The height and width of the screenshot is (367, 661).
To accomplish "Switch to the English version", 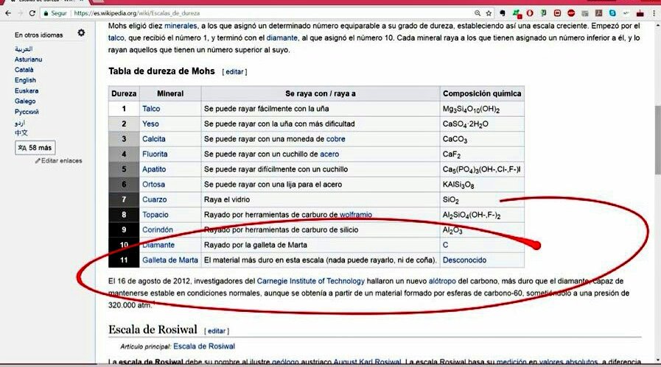I will coord(25,80).
